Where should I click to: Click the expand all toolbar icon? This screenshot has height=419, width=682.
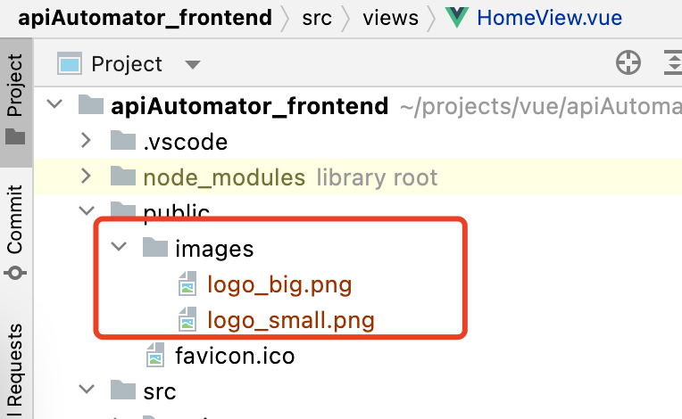(673, 63)
